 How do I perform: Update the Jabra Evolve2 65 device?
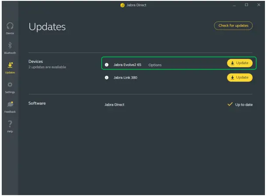coord(240,63)
